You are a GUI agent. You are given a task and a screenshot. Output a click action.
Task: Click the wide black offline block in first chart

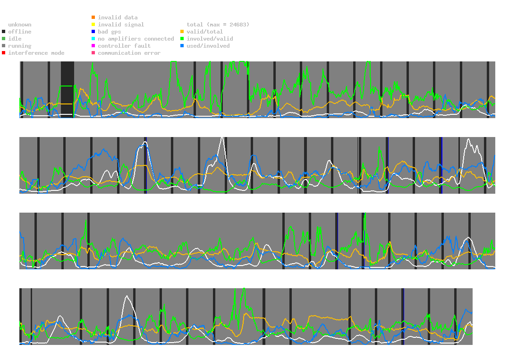pyautogui.click(x=67, y=89)
